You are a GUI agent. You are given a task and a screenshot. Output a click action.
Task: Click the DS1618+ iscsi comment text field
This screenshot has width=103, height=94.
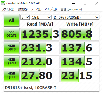coord(51,88)
